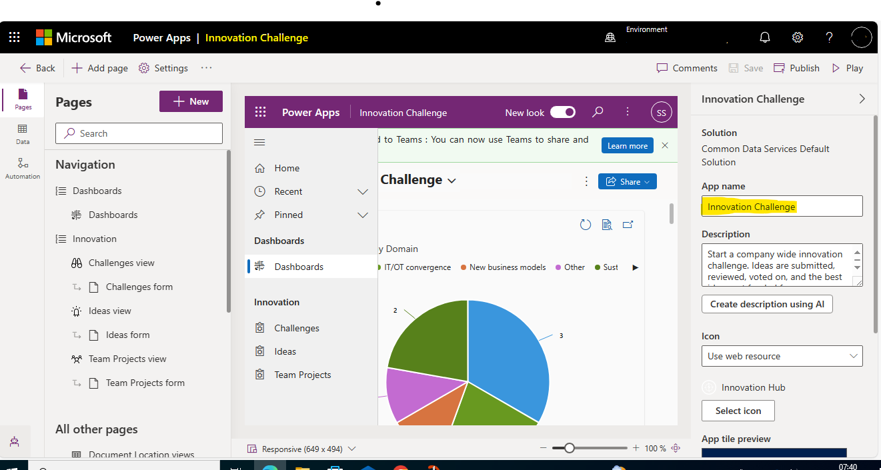The width and height of the screenshot is (881, 470).
Task: Open the Icon web resource dropdown
Action: 782,356
